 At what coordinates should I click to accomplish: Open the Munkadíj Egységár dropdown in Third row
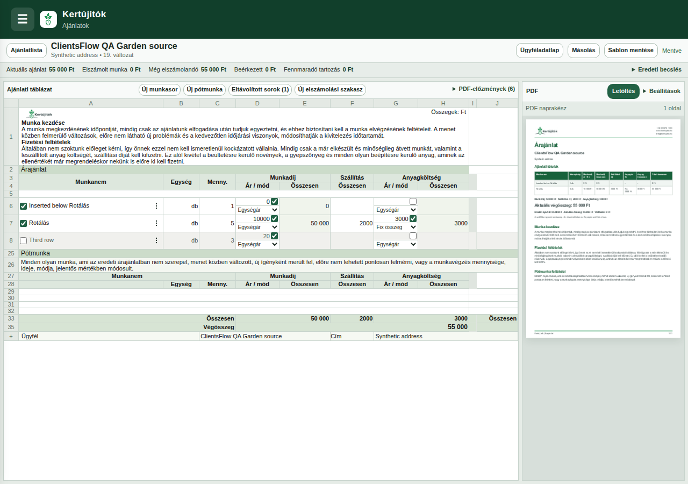[257, 244]
